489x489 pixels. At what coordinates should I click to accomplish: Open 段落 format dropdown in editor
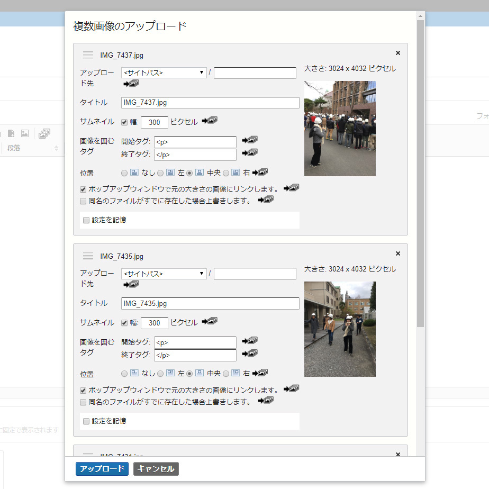pyautogui.click(x=33, y=148)
